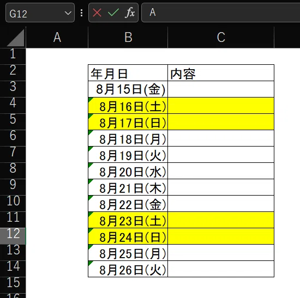Click 内容 cell beside 8月22日(金)

221,204
